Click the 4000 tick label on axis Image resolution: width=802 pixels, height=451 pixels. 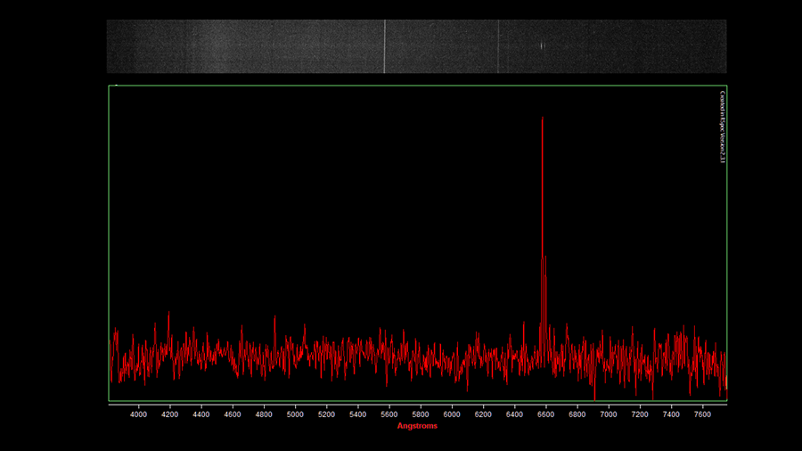click(138, 414)
